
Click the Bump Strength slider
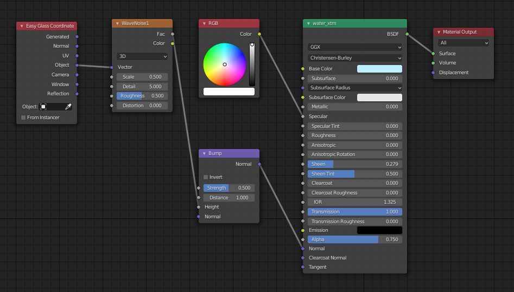(x=229, y=188)
